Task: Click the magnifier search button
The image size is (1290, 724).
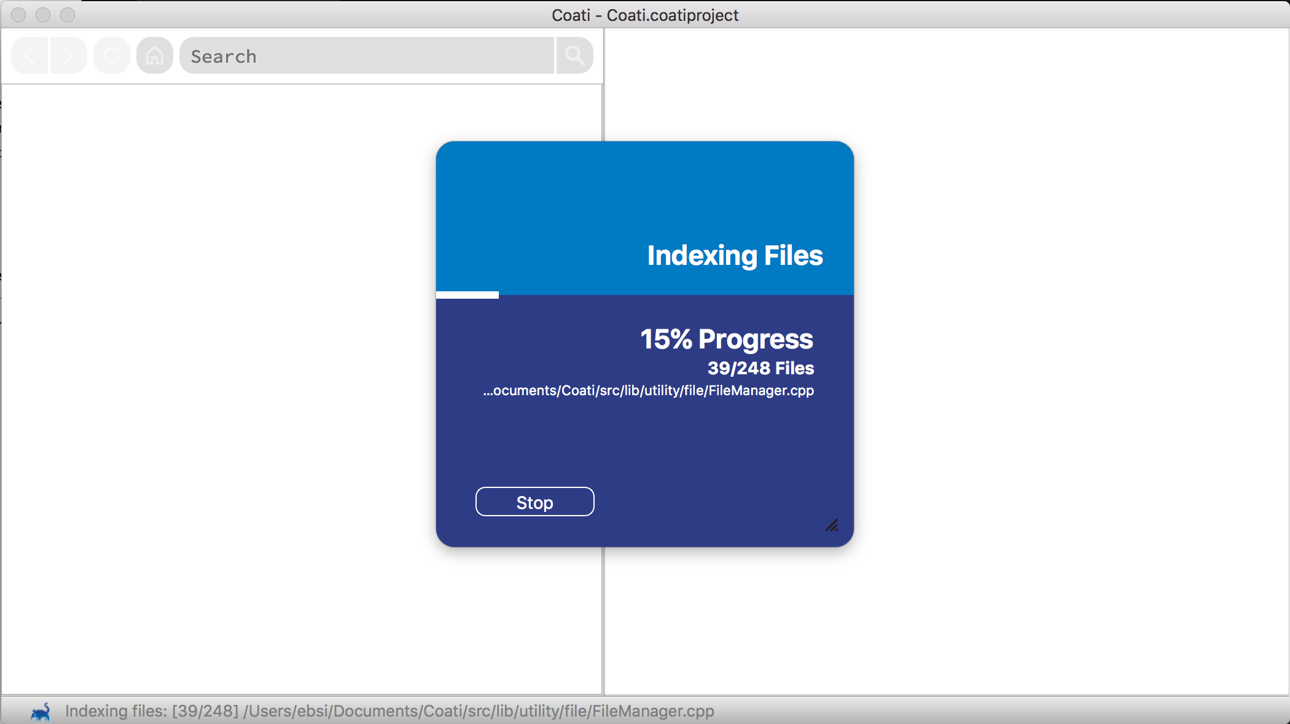Action: point(575,56)
